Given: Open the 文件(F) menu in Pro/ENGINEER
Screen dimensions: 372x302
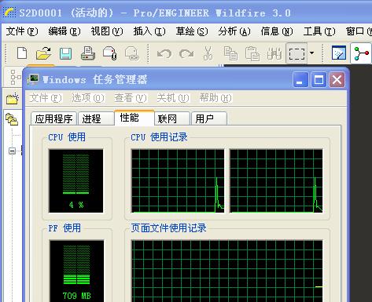Looking at the screenshot, I should 22,31.
